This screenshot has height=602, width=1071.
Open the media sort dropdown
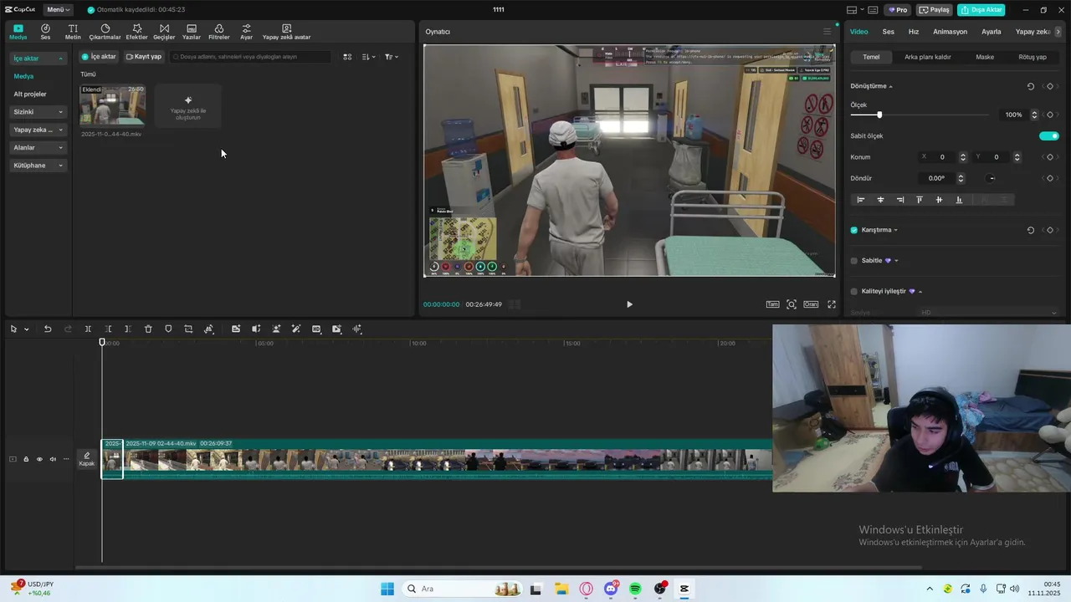369,57
